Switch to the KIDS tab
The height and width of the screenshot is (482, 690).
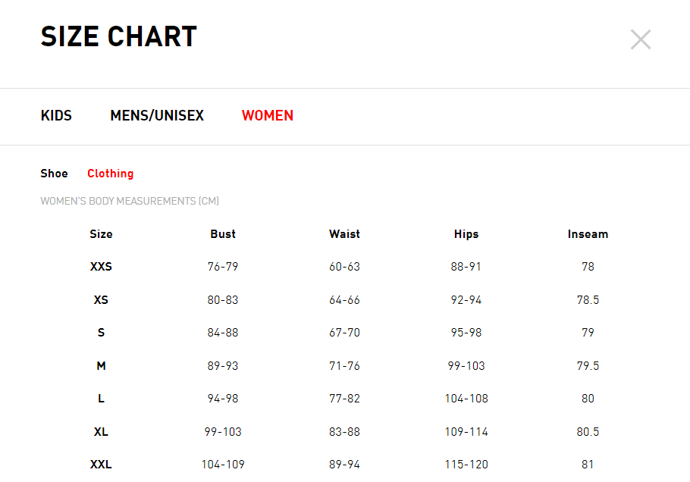coord(56,116)
